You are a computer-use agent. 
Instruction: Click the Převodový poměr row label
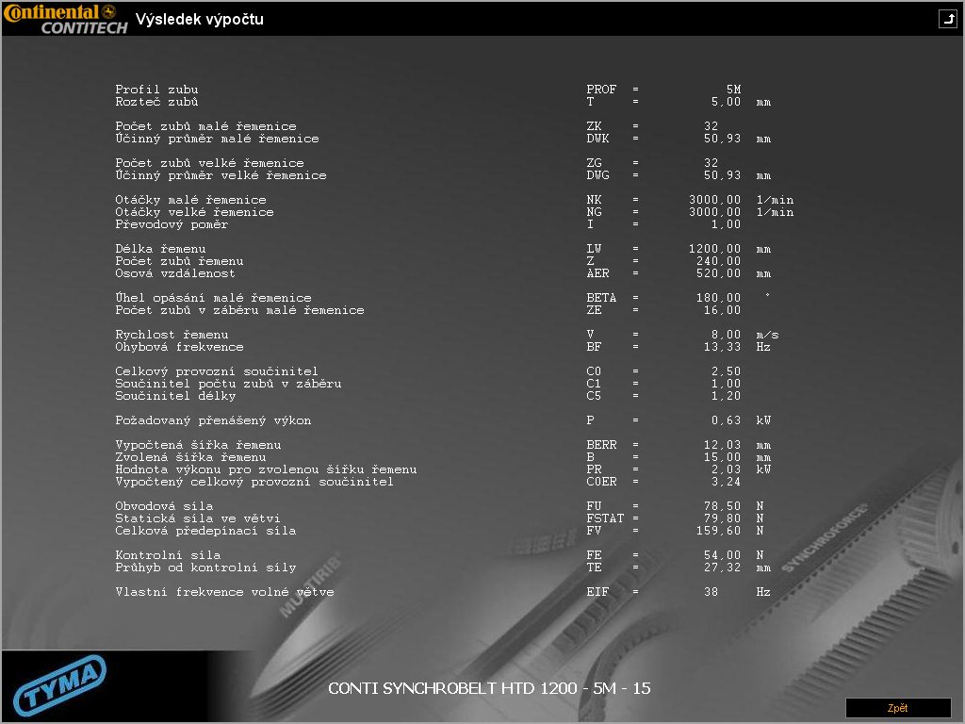click(x=172, y=224)
